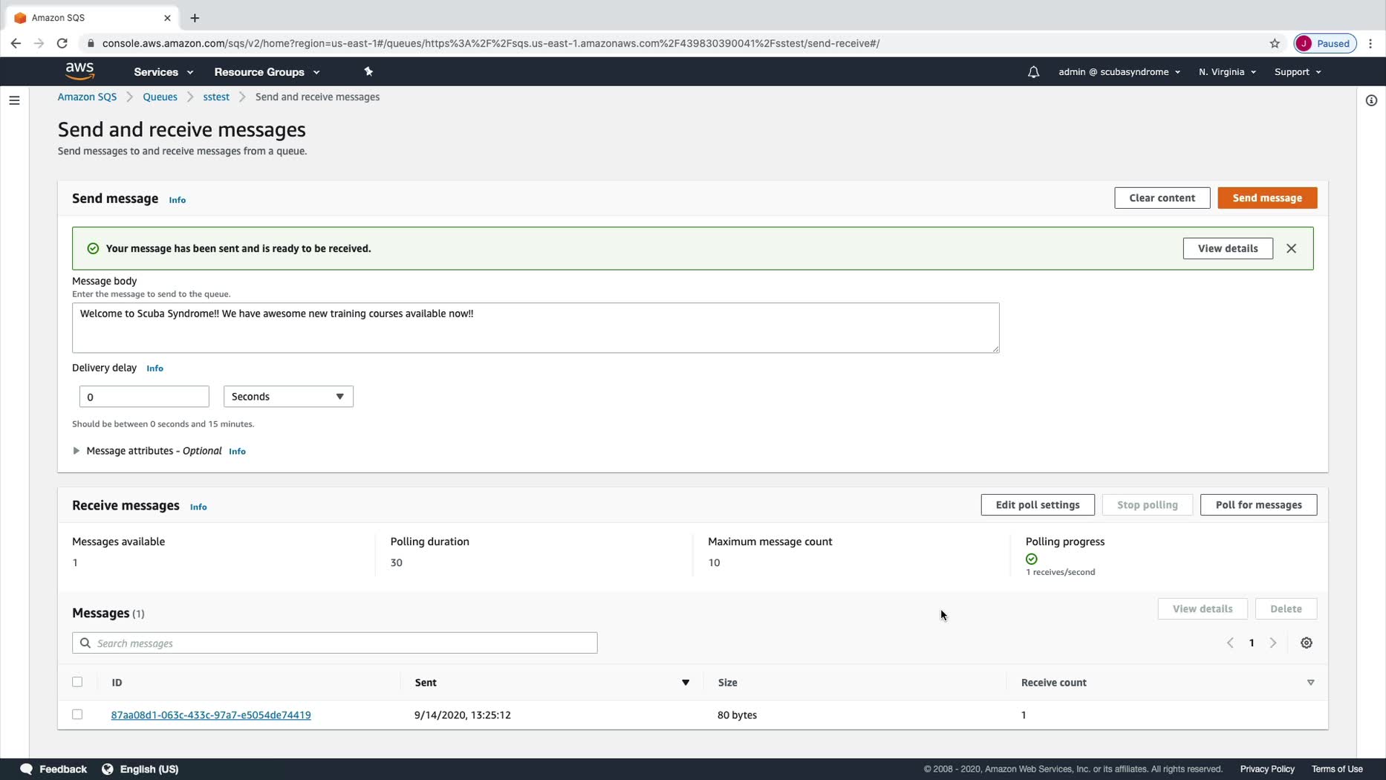Open Info link next to Send message
1386x780 pixels.
[177, 200]
